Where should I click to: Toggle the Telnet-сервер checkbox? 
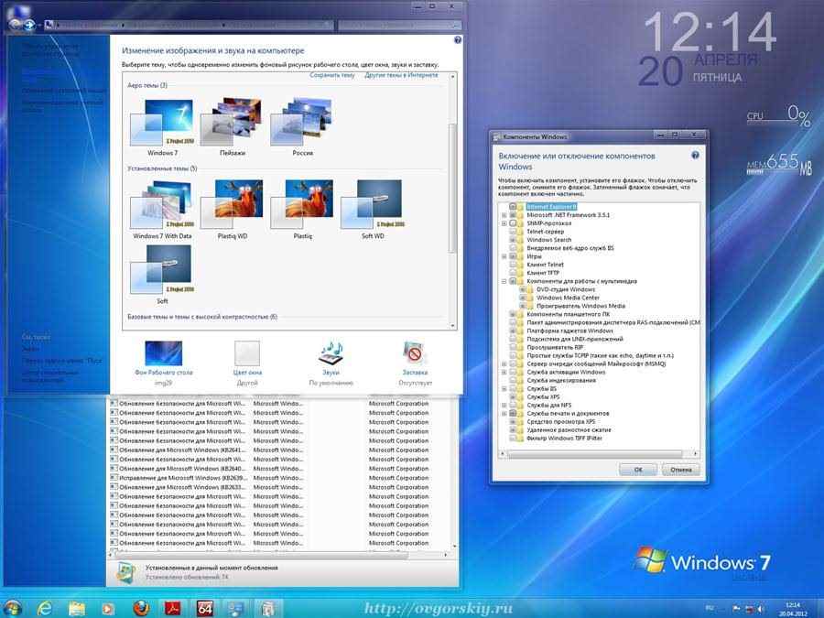pyautogui.click(x=514, y=232)
